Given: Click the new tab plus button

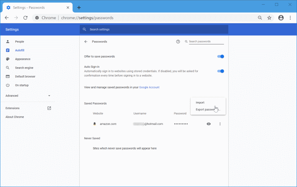Looking at the screenshot, I should tap(79, 7).
